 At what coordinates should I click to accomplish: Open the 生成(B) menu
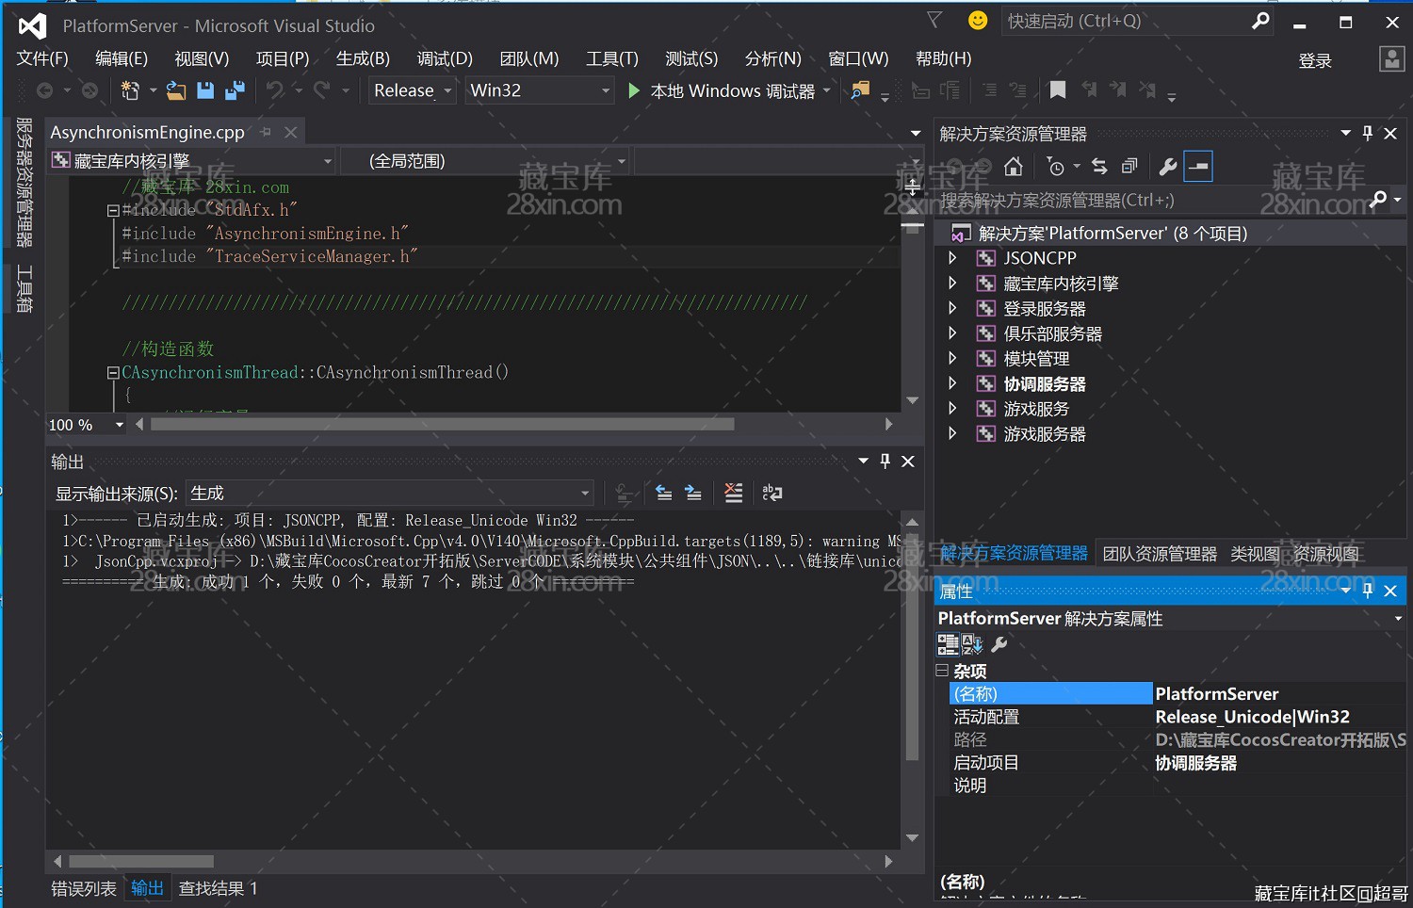pyautogui.click(x=363, y=58)
